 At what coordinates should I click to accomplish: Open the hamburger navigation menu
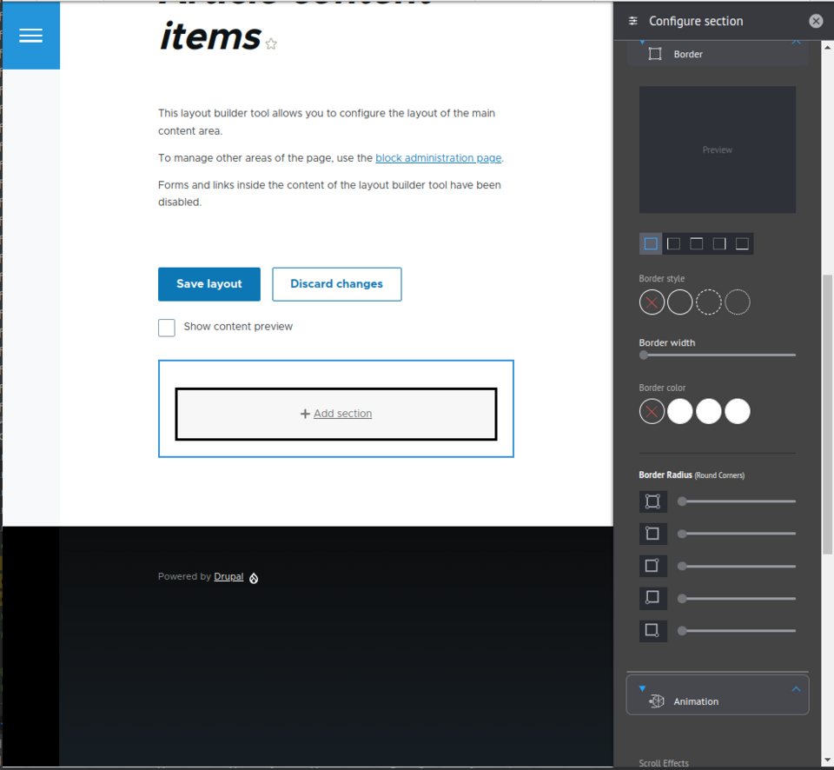tap(31, 36)
